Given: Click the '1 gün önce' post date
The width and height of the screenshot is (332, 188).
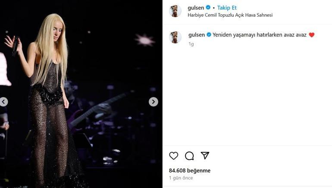Looking at the screenshot, I should tap(181, 178).
